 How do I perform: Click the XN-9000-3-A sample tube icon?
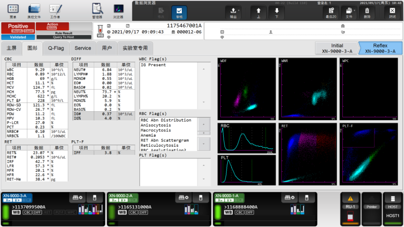coord(95,198)
